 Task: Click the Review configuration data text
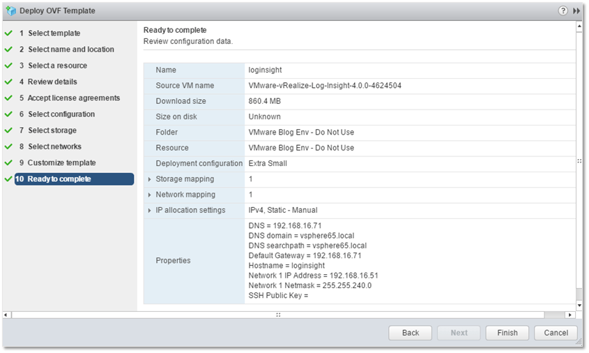click(188, 41)
